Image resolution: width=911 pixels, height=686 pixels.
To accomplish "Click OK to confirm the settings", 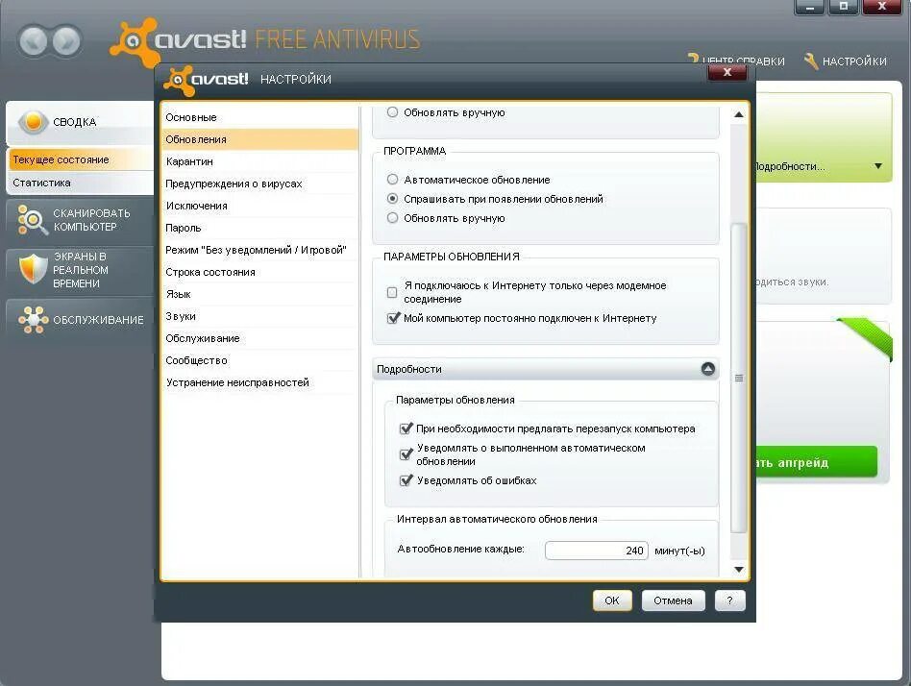I will [612, 600].
